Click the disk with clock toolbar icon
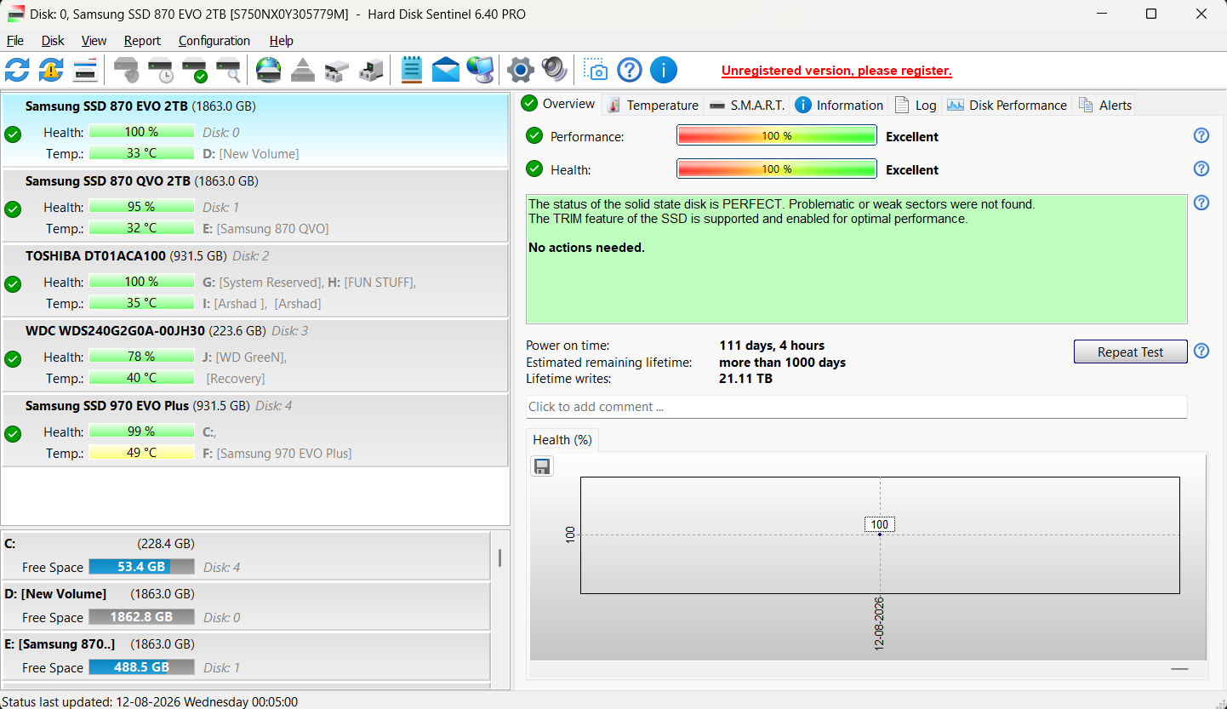Image resolution: width=1227 pixels, height=709 pixels. 160,70
